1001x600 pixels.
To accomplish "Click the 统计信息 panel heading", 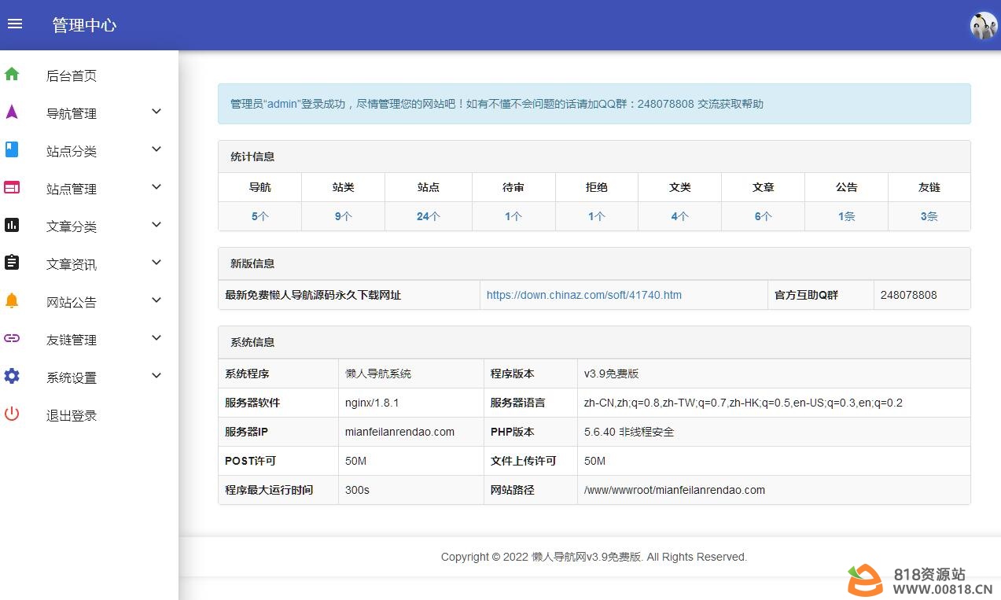I will (x=252, y=156).
